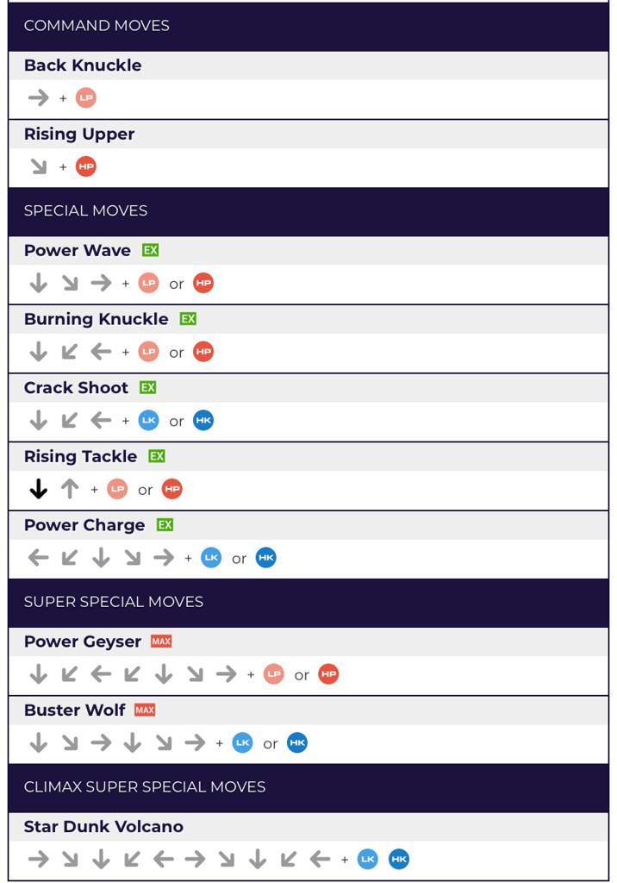Click the EX badge beside Power Wave
Image resolution: width=617 pixels, height=883 pixels.
(151, 250)
